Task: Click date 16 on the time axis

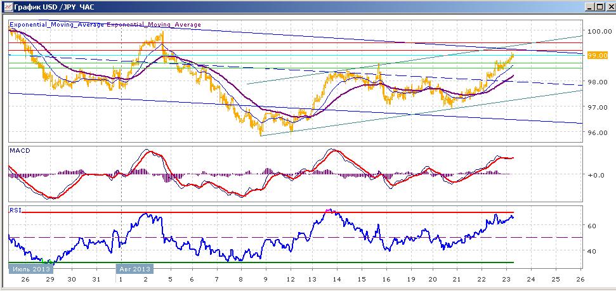Action: click(386, 279)
